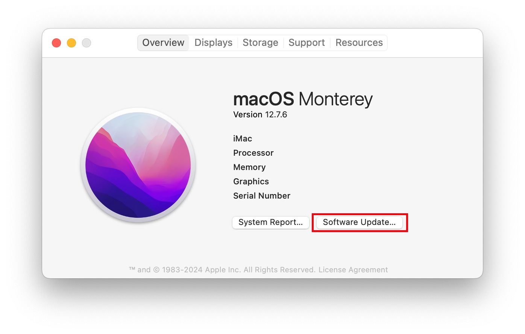The width and height of the screenshot is (525, 334).
Task: Click the macOS Monterey logo image
Action: [x=137, y=165]
